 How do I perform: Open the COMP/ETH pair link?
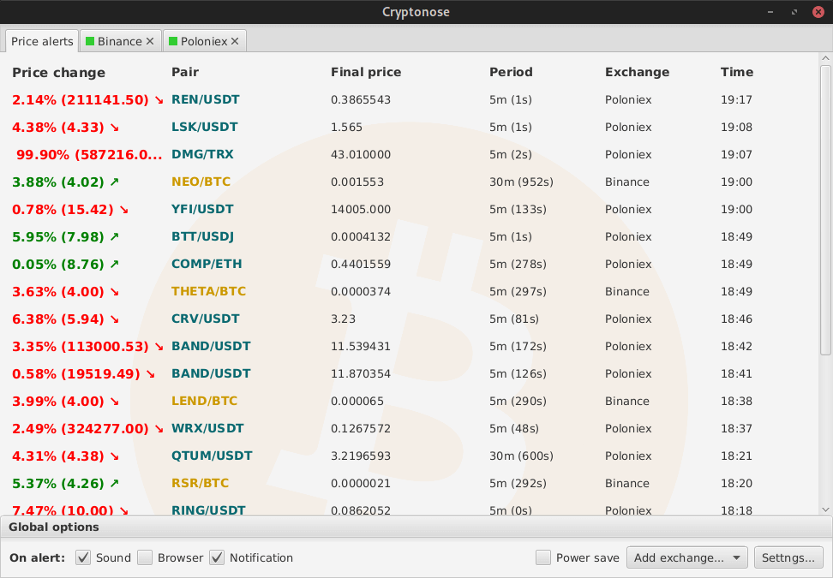pos(207,264)
